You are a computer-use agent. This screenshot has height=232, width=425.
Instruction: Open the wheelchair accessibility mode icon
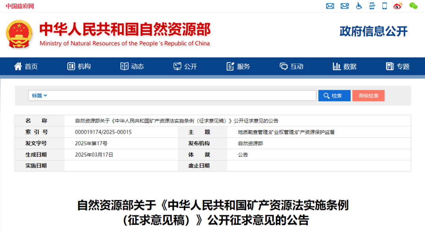click(359, 6)
